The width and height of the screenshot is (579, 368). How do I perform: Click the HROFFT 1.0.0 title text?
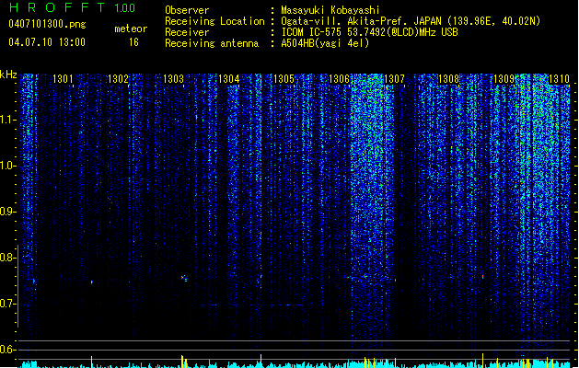[x=73, y=7]
